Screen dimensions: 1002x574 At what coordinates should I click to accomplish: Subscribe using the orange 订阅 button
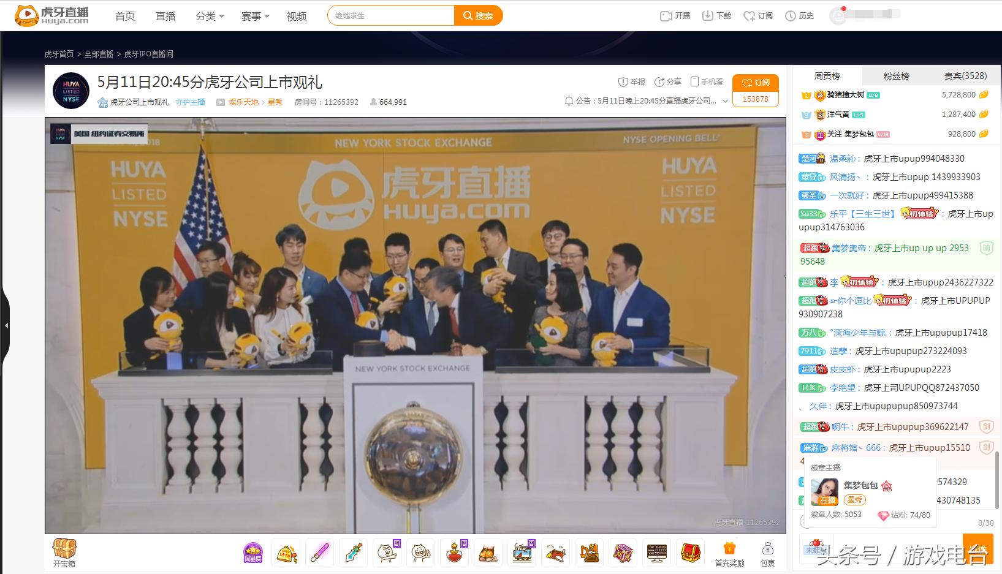tap(756, 83)
